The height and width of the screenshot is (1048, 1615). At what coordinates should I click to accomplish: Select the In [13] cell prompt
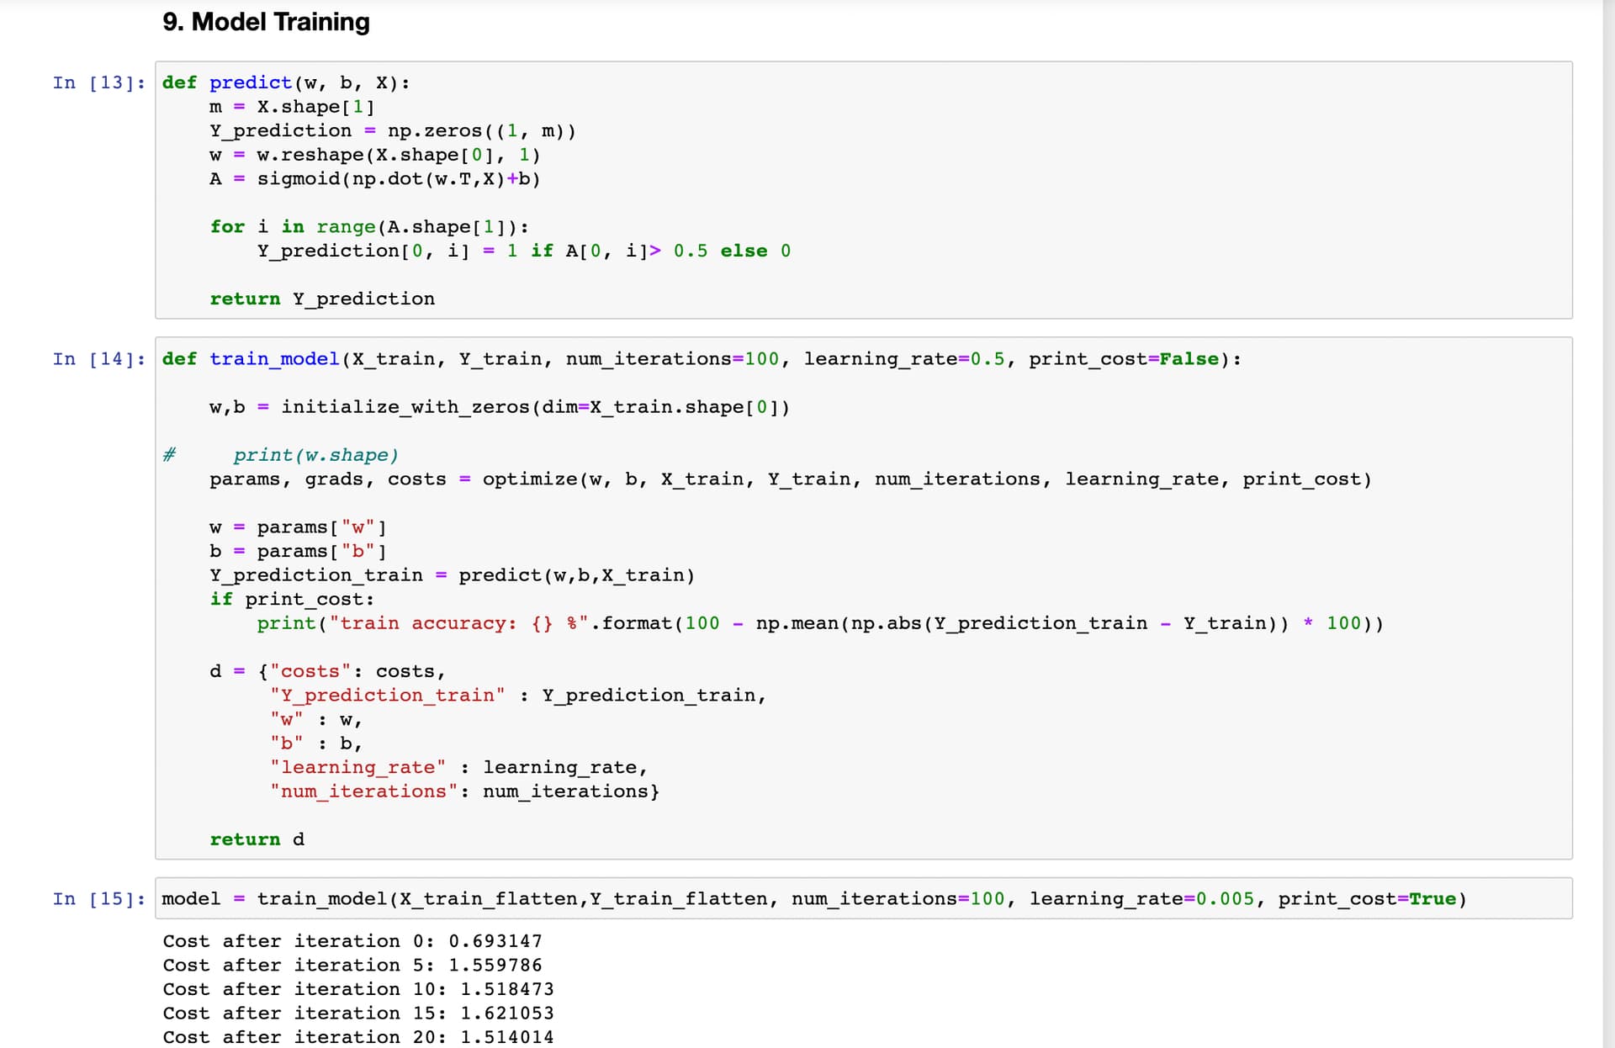click(x=98, y=82)
